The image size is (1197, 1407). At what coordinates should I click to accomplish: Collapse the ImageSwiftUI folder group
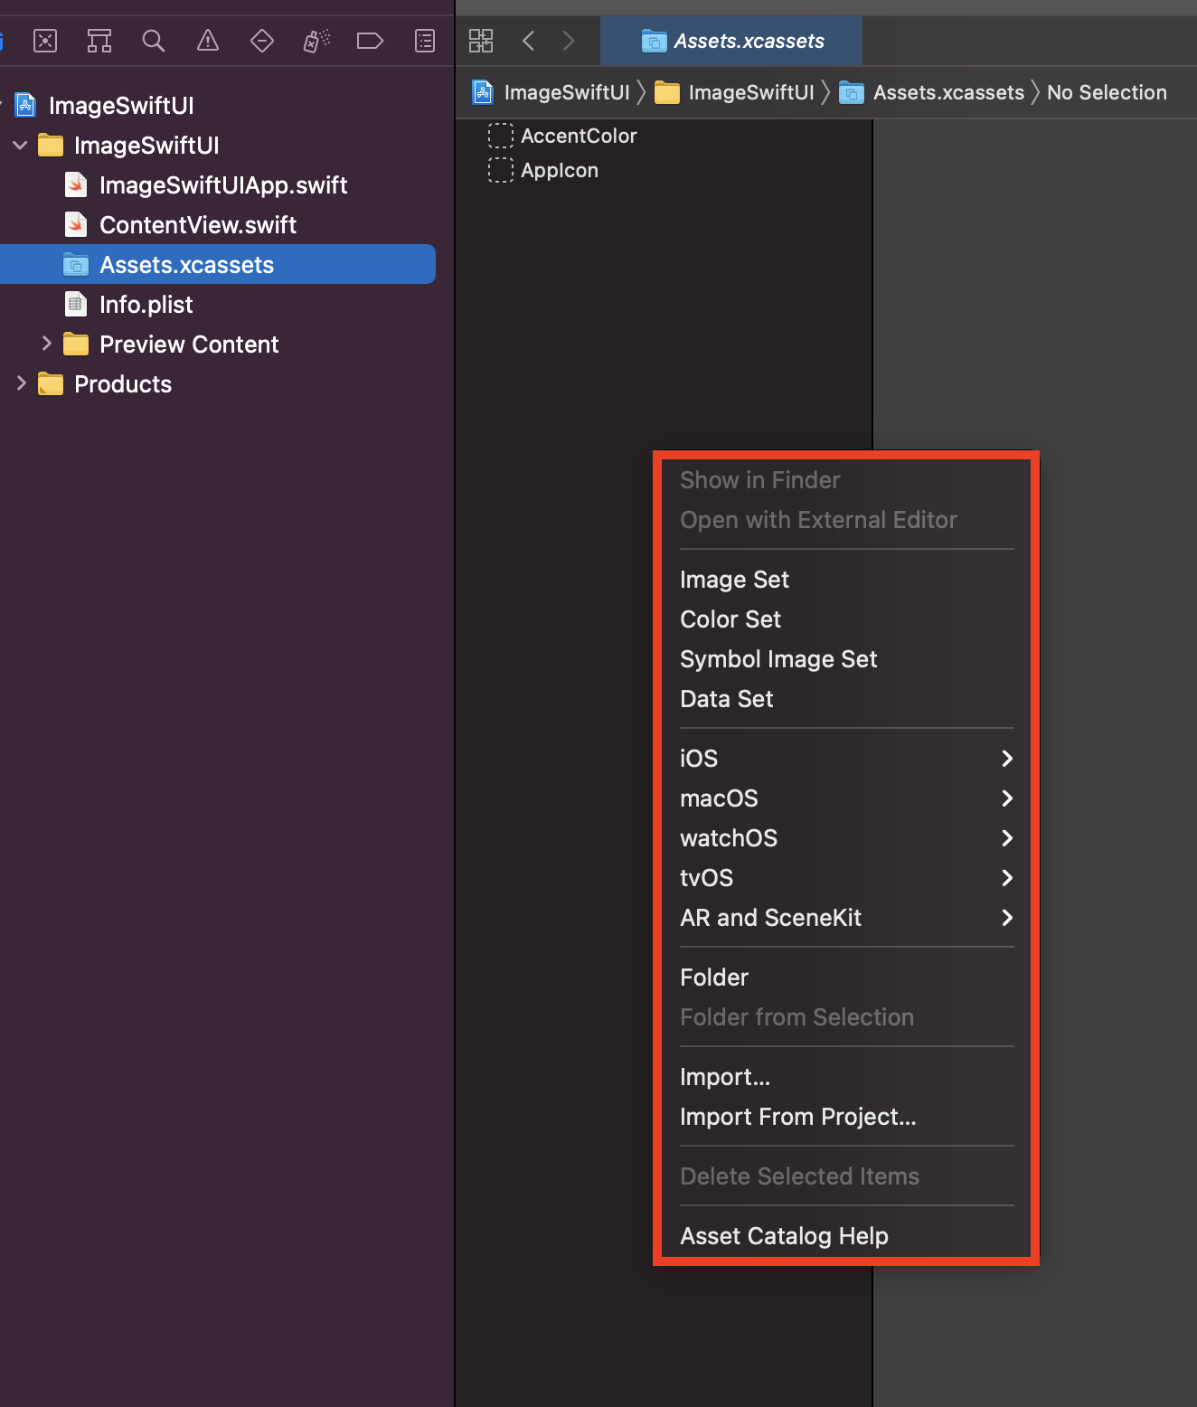tap(20, 145)
